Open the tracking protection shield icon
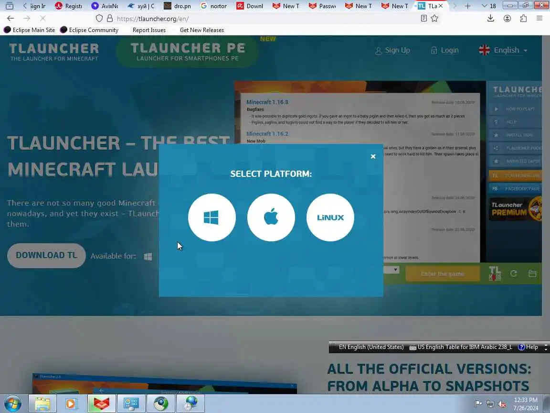The height and width of the screenshot is (413, 550). pos(99,18)
